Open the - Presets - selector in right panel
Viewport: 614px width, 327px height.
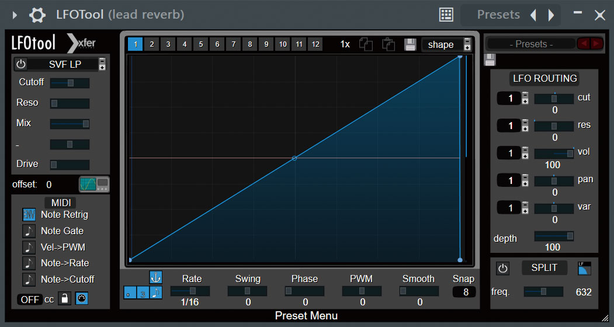pos(531,44)
